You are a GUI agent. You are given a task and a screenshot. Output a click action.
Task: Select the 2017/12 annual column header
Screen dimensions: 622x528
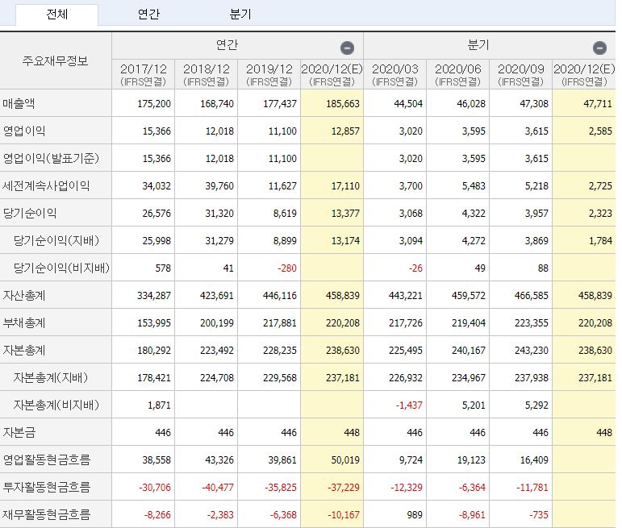point(144,74)
